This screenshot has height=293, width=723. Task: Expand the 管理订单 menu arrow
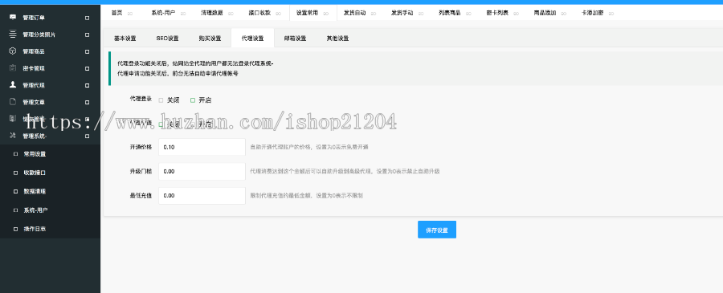pos(87,18)
